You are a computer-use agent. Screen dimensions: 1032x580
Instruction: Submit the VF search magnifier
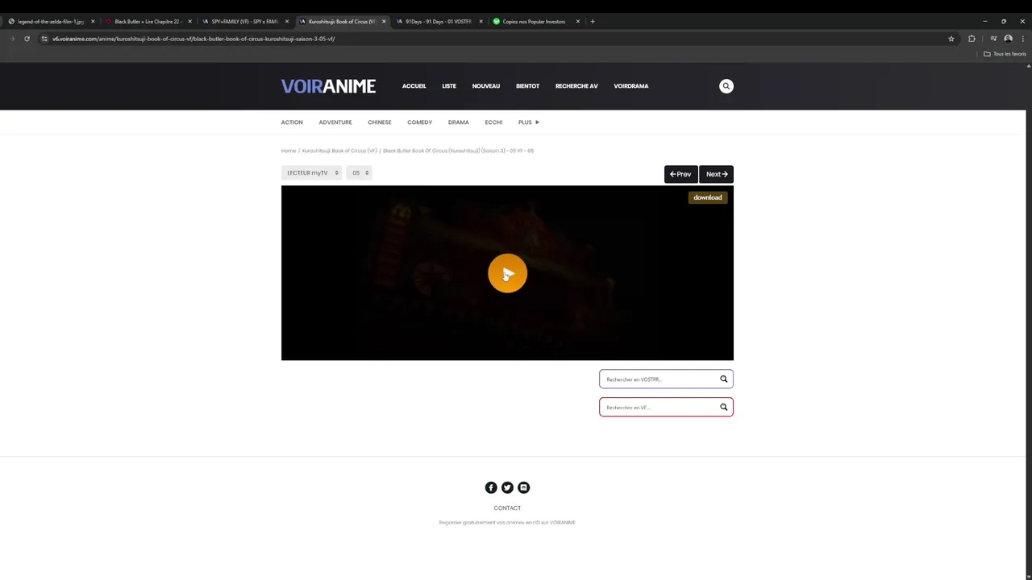[x=723, y=407]
